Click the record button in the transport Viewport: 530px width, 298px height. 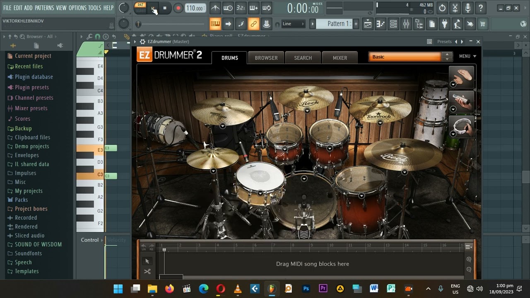point(178,8)
